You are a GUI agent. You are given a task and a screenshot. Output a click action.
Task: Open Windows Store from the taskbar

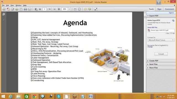tap(27, 97)
